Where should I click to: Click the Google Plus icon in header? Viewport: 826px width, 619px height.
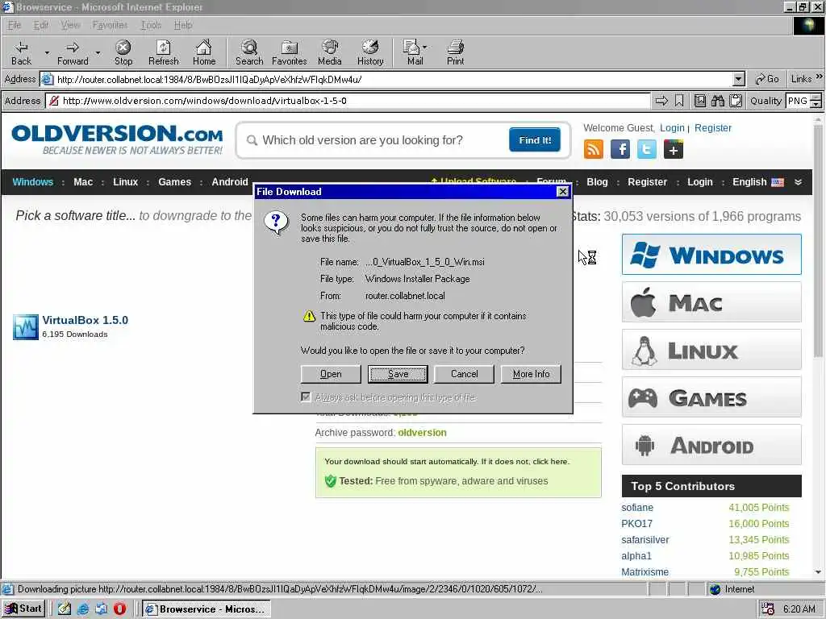674,149
